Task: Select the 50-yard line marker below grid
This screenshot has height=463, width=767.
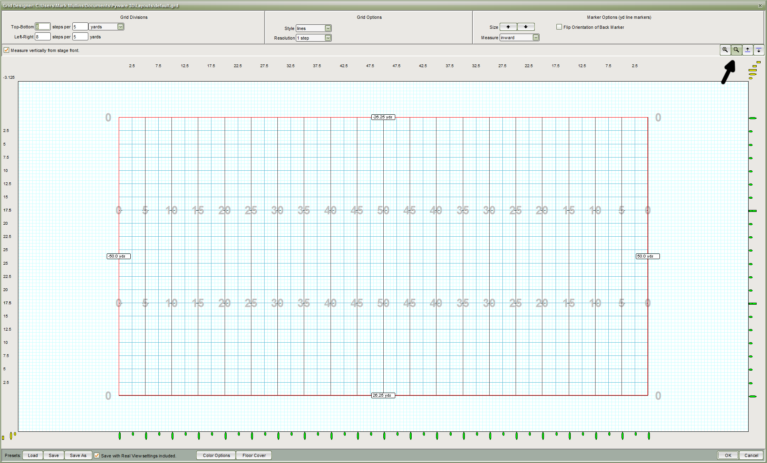Action: tap(384, 436)
